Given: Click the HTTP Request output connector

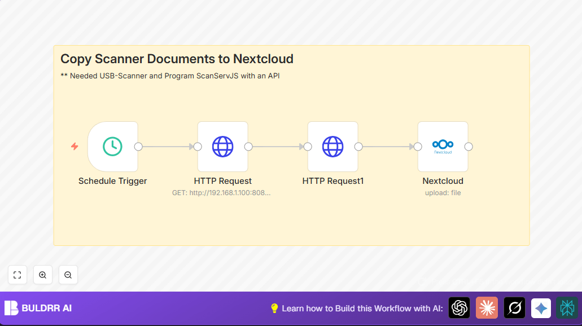Looking at the screenshot, I should (x=248, y=147).
